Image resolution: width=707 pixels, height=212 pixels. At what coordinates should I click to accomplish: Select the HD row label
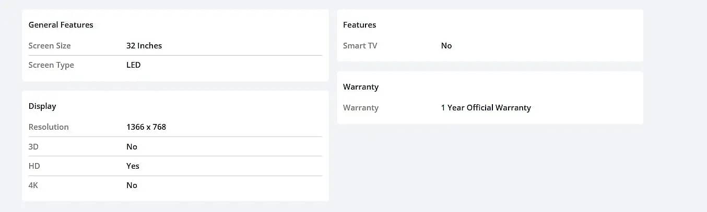click(x=34, y=166)
